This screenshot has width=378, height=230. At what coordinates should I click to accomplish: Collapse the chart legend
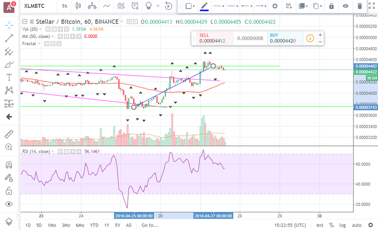24,22
